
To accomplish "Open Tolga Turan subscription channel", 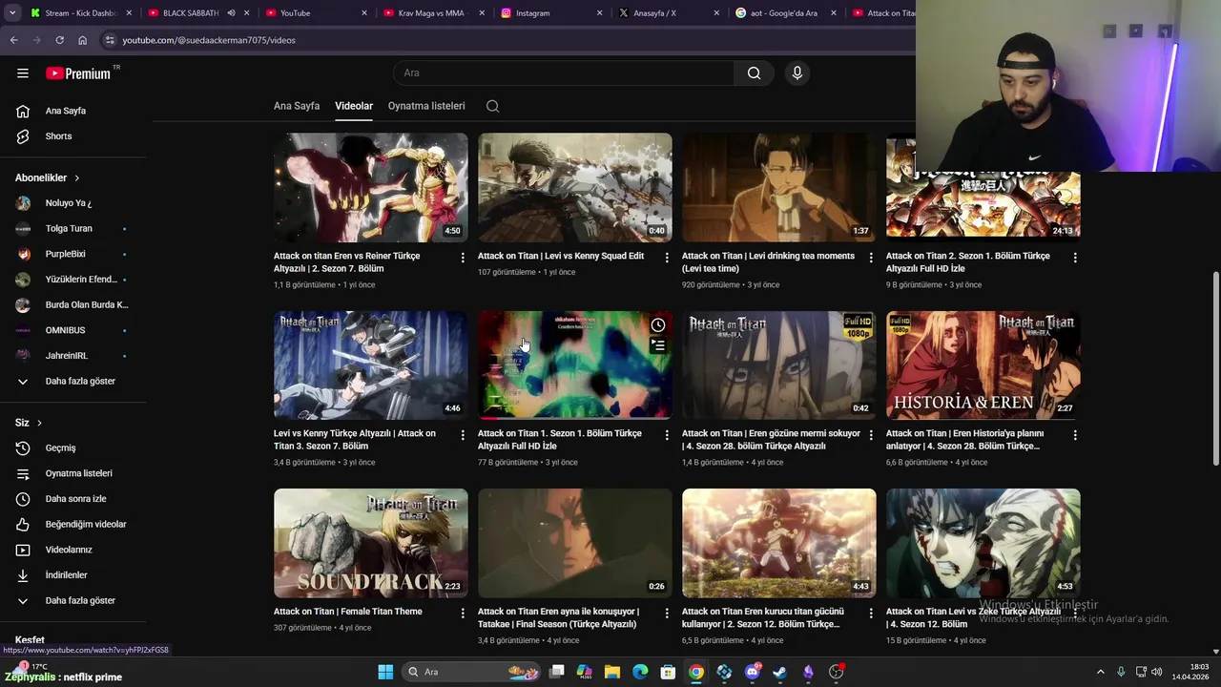I will point(73,228).
